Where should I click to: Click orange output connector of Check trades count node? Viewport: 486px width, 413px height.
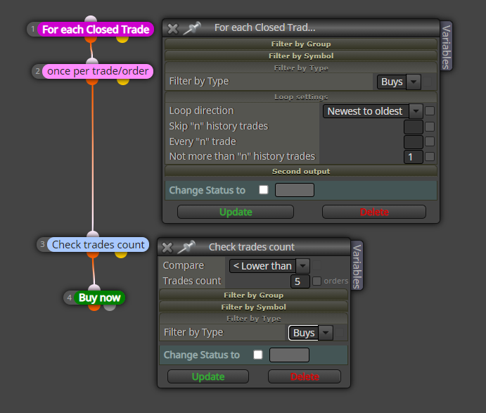[x=93, y=255]
